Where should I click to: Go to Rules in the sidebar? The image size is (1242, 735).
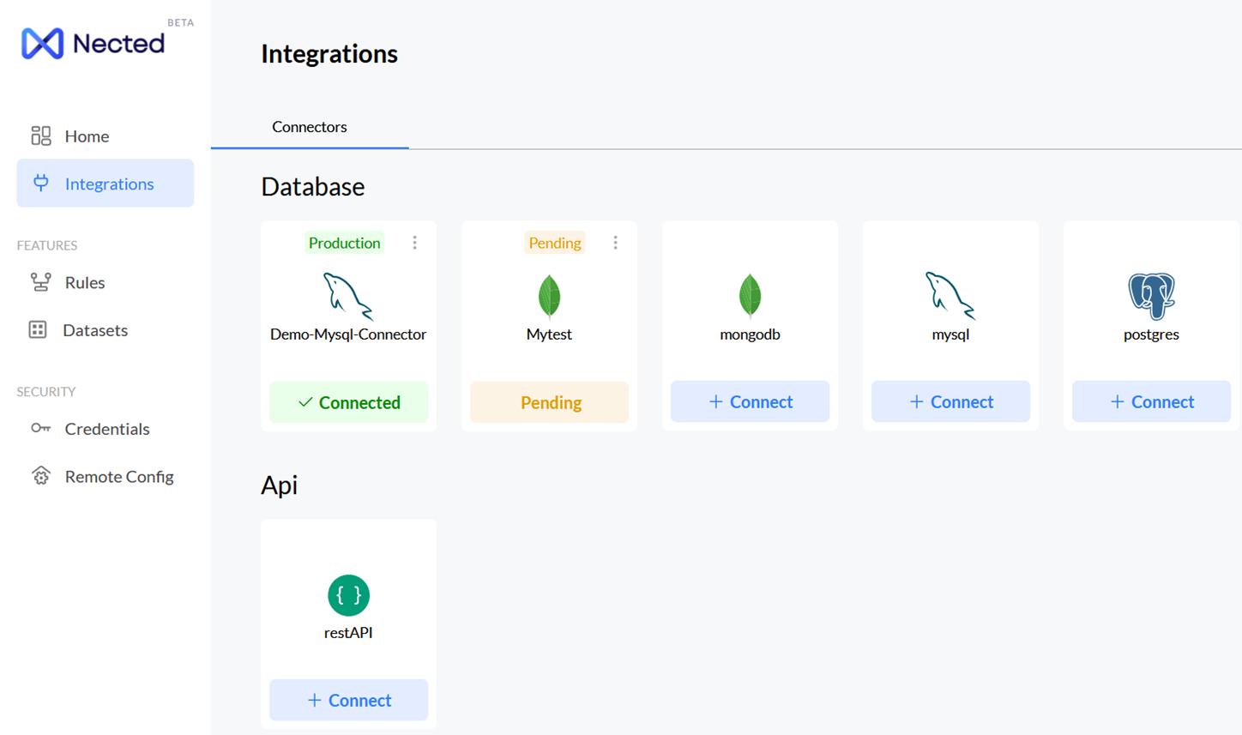tap(84, 282)
